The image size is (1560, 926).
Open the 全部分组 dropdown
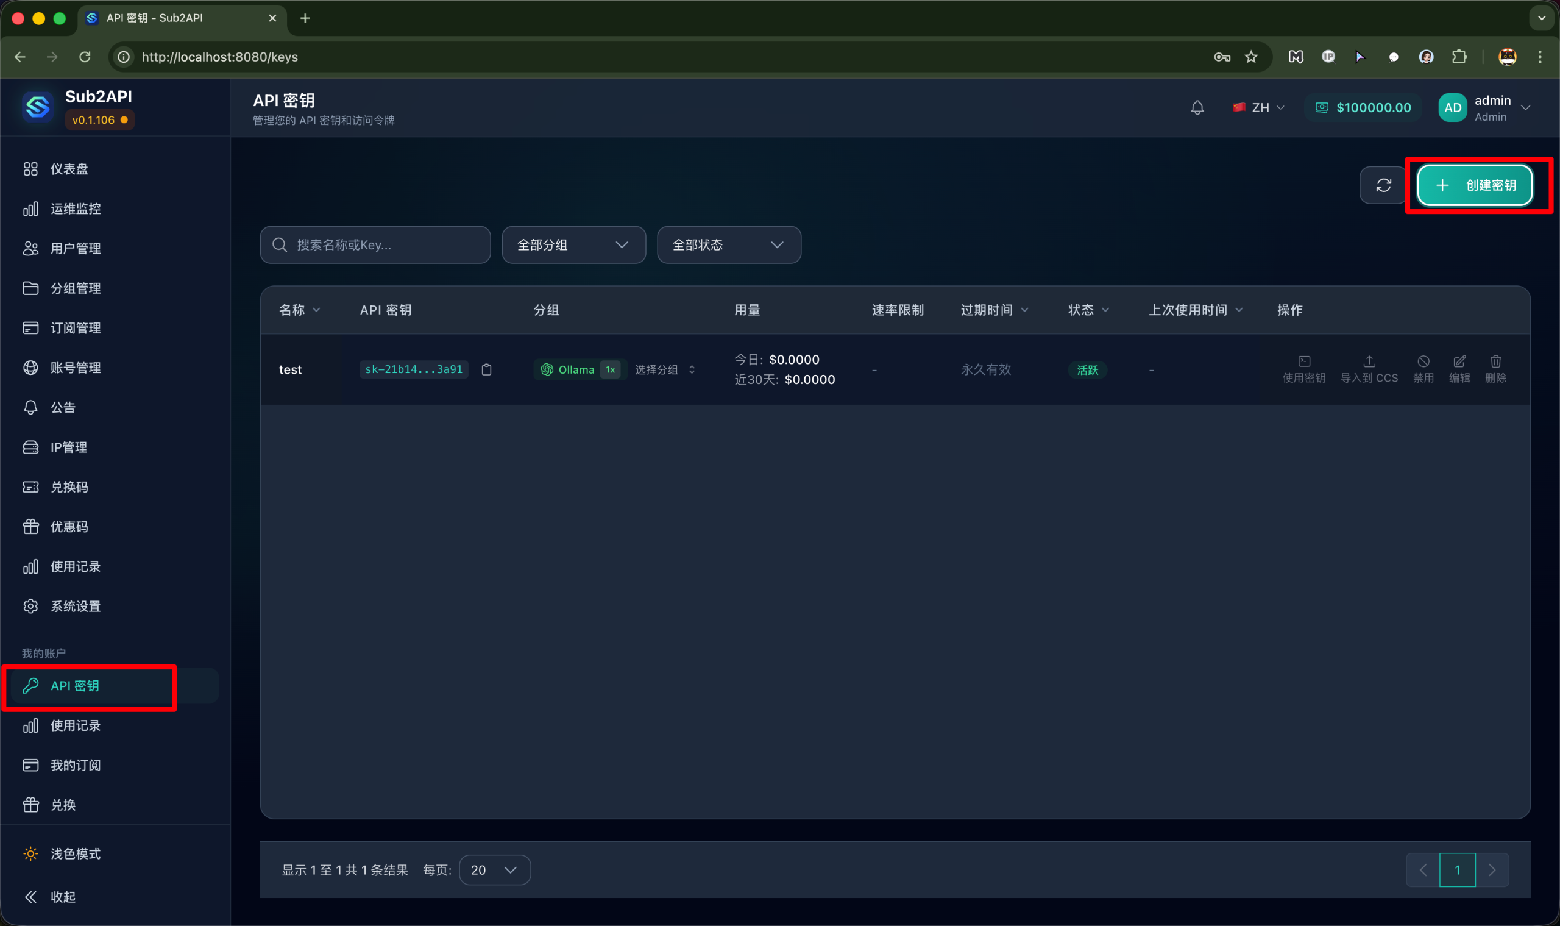pyautogui.click(x=573, y=244)
